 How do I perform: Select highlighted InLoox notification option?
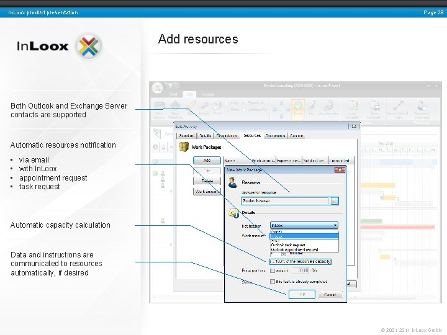[304, 236]
